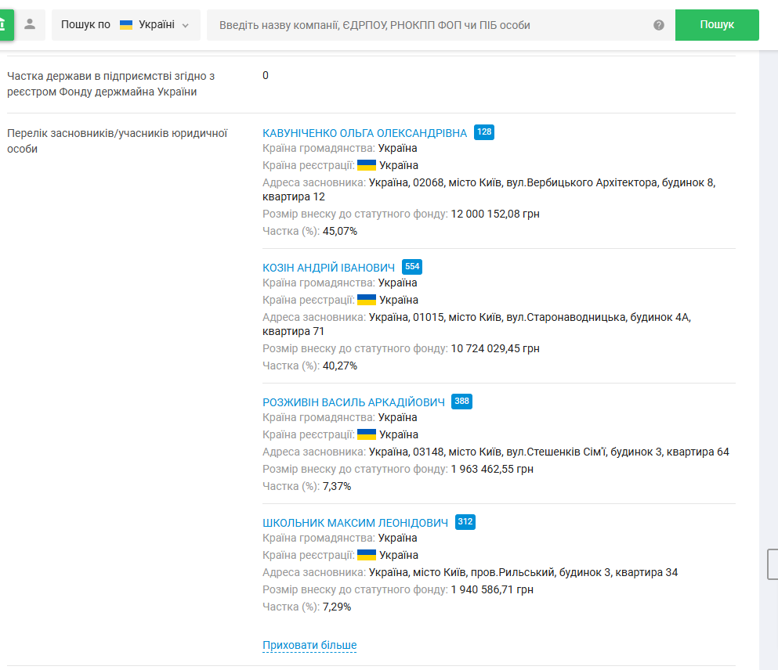Click the help question mark icon

point(658,25)
